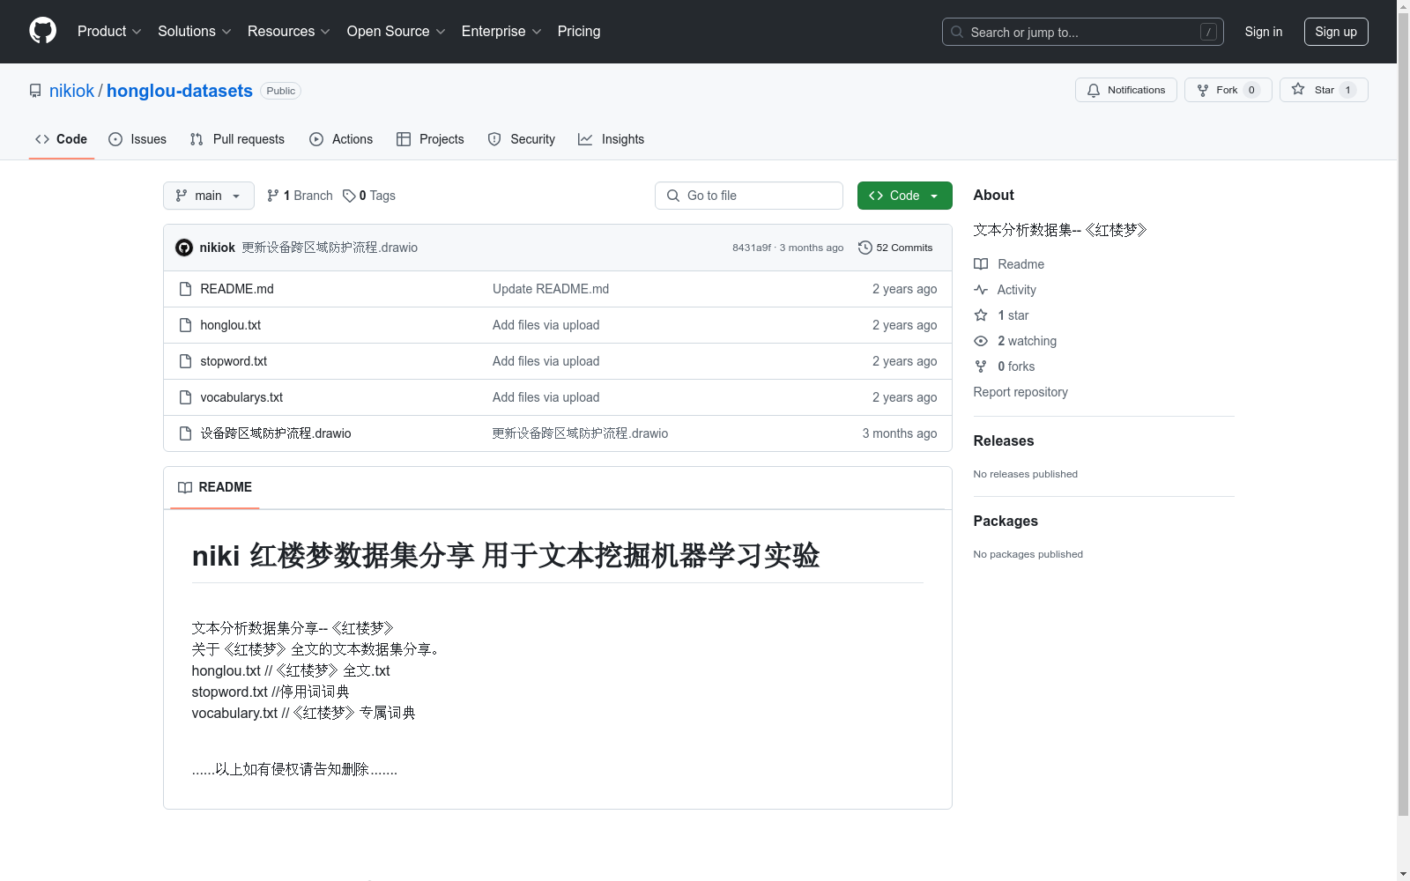This screenshot has height=881, width=1410.
Task: Focus the Search or jump to field
Action: click(1083, 32)
